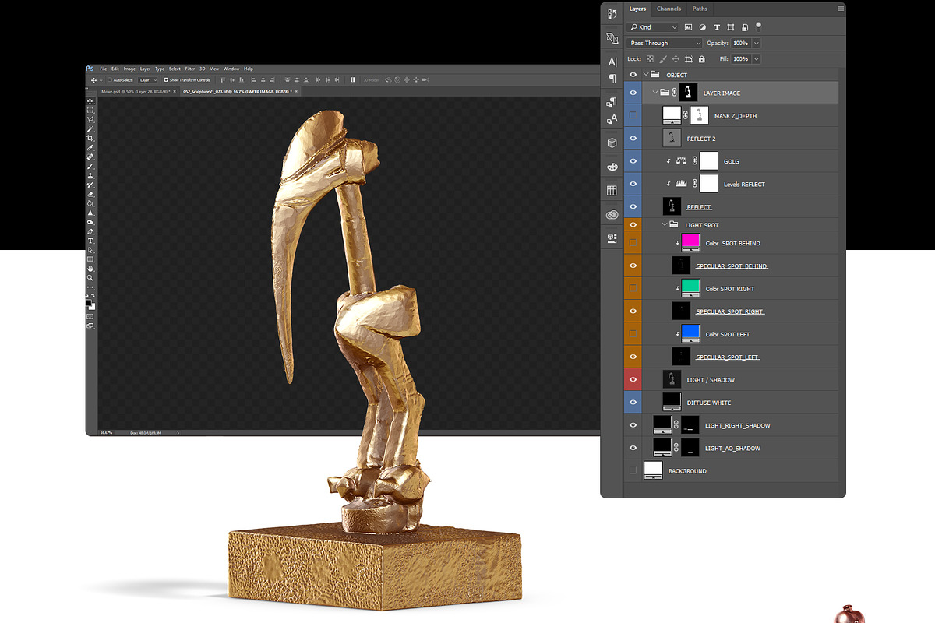This screenshot has width=935, height=623.
Task: Select the Clone Stamp tool
Action: pyautogui.click(x=90, y=176)
